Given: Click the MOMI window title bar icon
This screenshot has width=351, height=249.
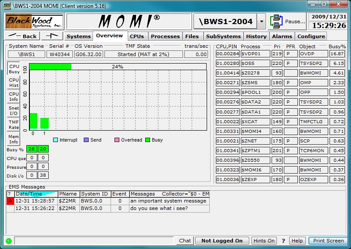Looking at the screenshot, I should 7,6.
